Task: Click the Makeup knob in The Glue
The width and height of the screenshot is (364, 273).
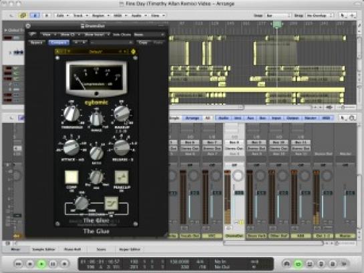Action: [122, 113]
